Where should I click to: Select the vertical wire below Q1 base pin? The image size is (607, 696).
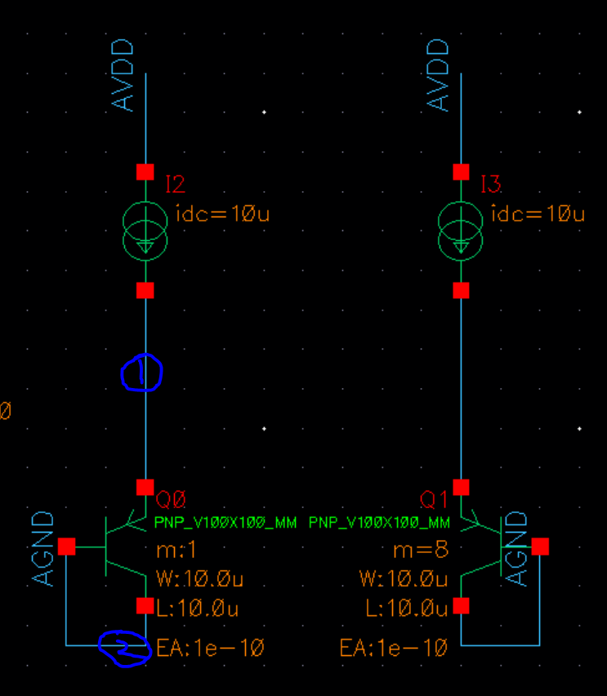(539, 600)
